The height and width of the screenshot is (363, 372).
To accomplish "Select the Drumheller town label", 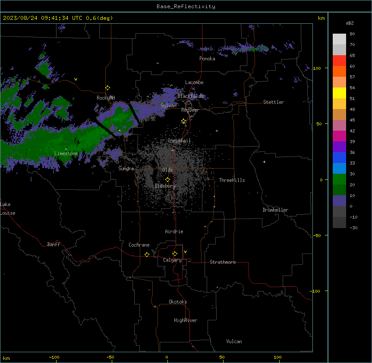I will [275, 210].
